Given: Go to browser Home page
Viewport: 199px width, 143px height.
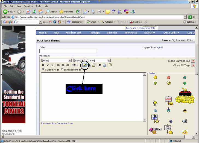Looking at the screenshot, I should click(40, 12).
